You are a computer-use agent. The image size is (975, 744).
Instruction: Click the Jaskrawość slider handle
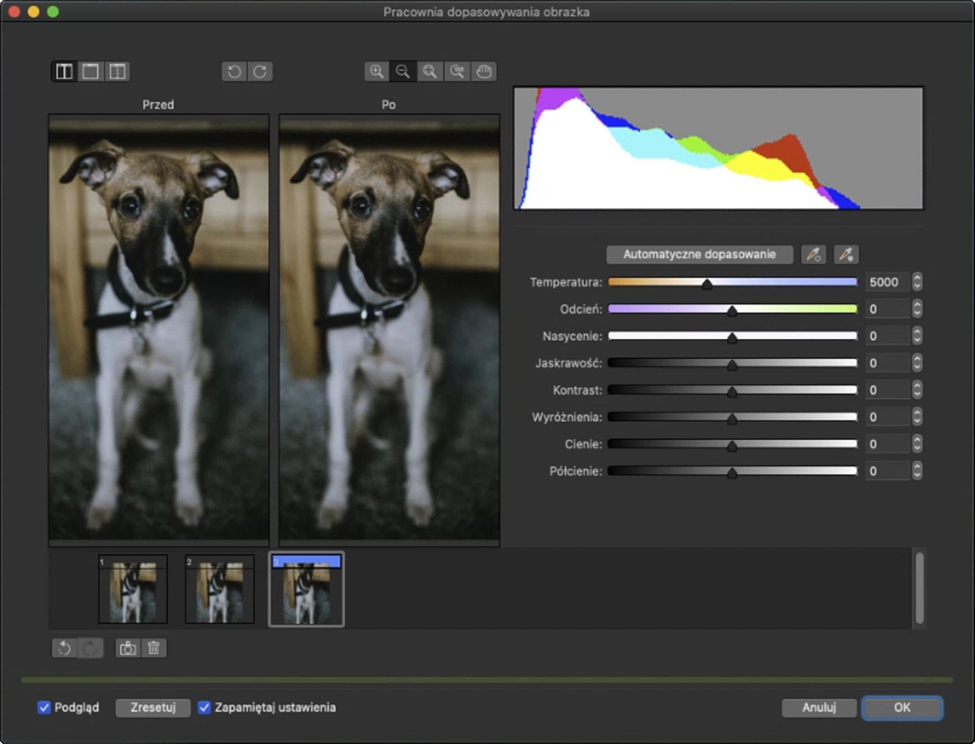(x=731, y=365)
